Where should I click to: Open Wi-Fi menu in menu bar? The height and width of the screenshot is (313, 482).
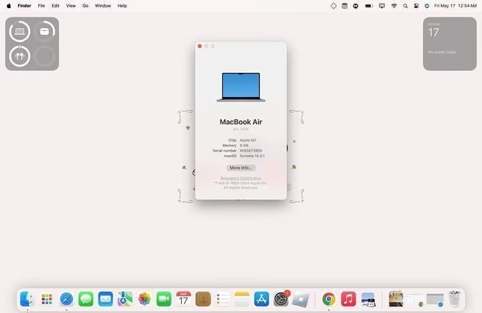coord(394,6)
